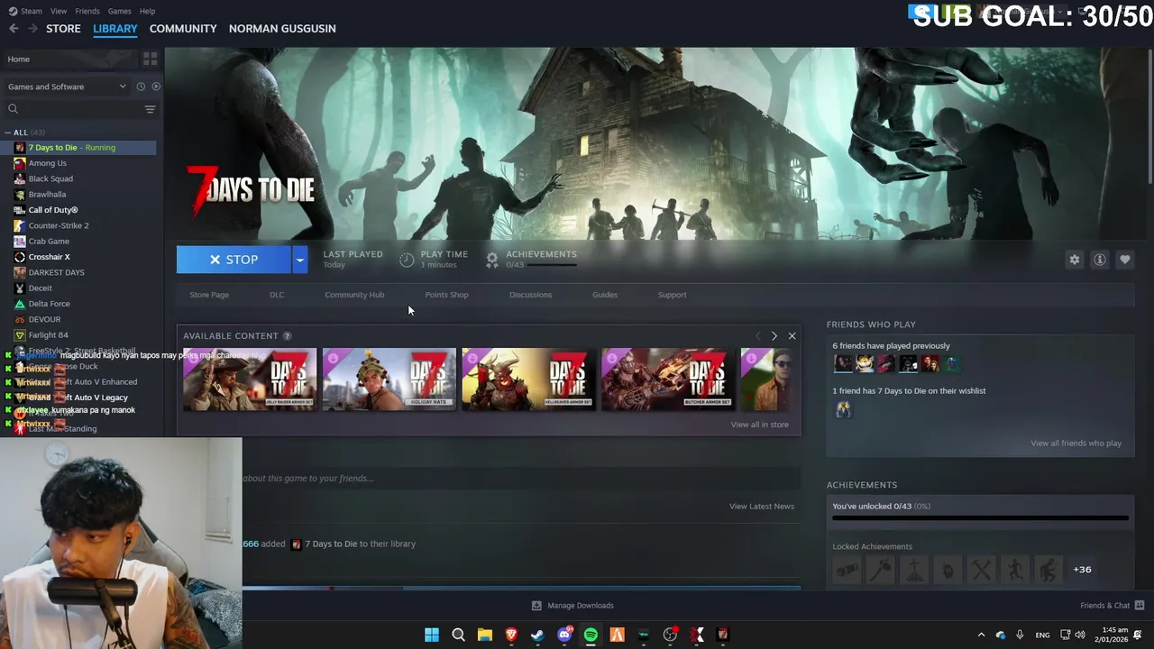This screenshot has height=649, width=1154.
Task: Open Spotify from taskbar
Action: (x=591, y=635)
